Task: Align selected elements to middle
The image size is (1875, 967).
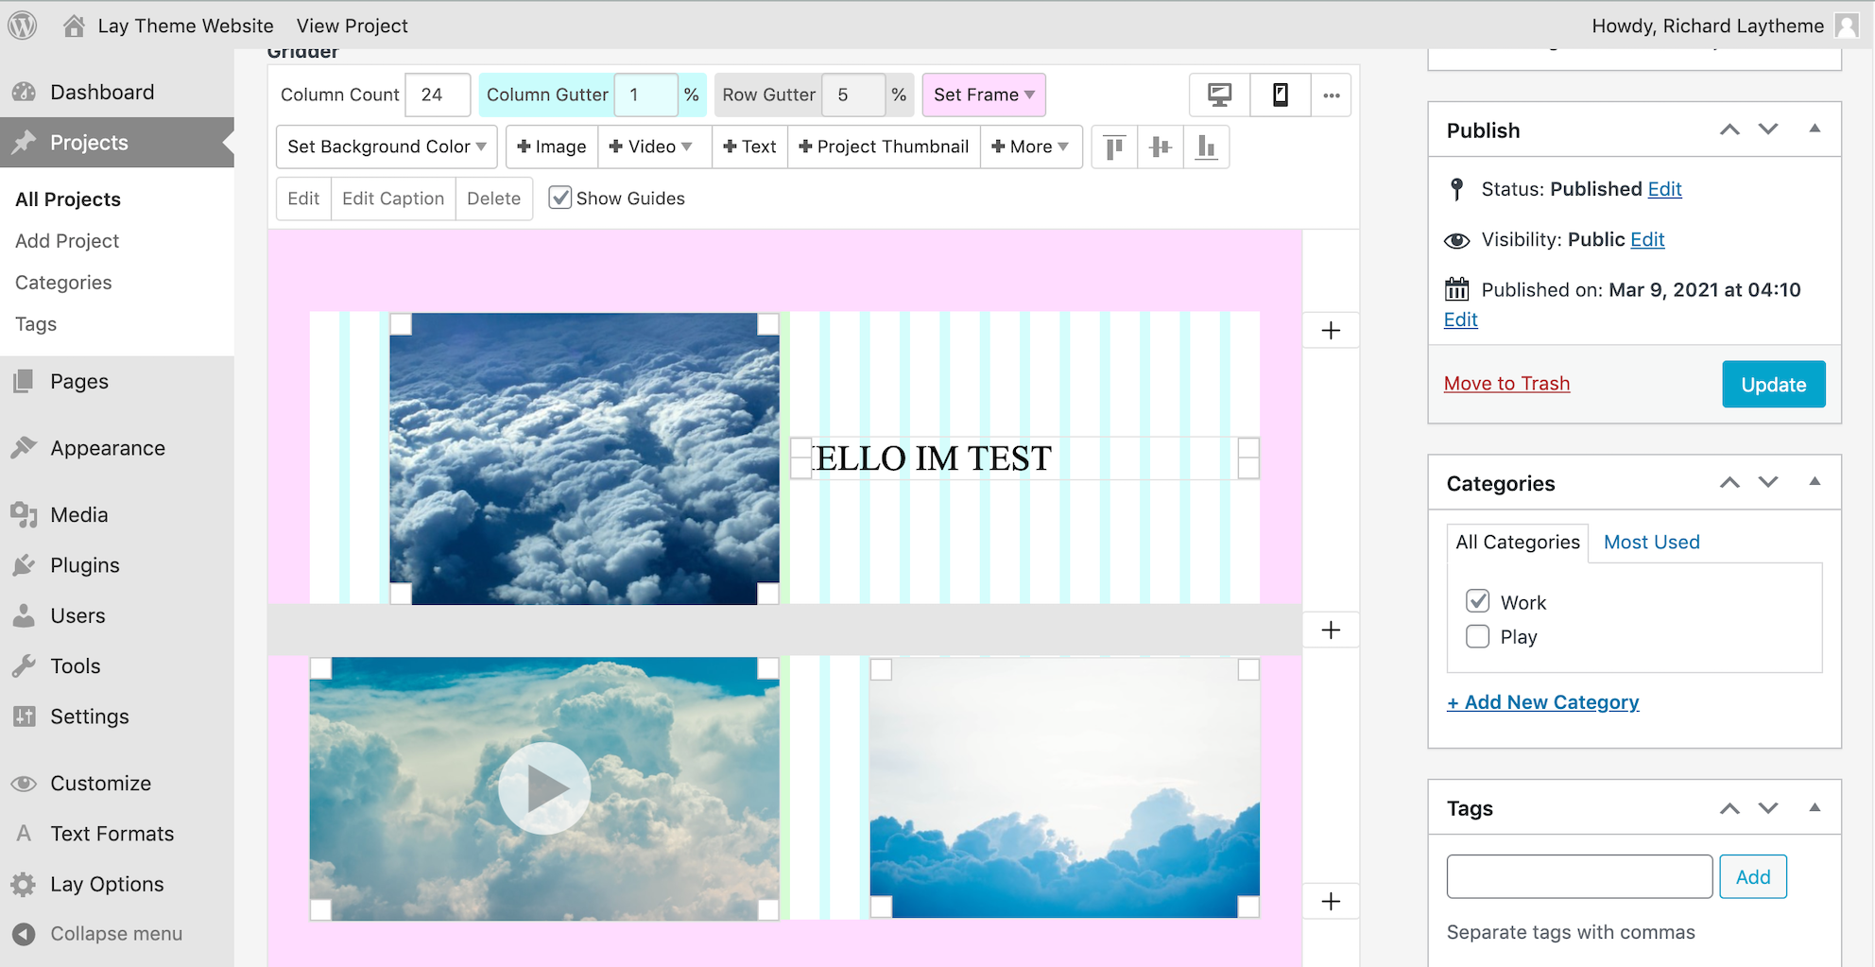Action: (1160, 147)
